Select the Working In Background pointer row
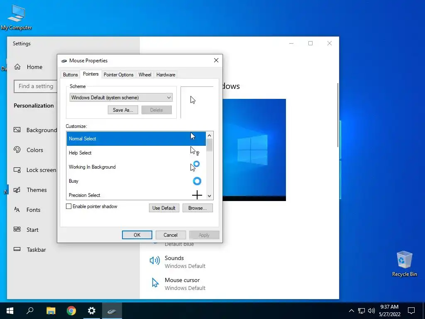Image resolution: width=425 pixels, height=319 pixels. (136, 167)
